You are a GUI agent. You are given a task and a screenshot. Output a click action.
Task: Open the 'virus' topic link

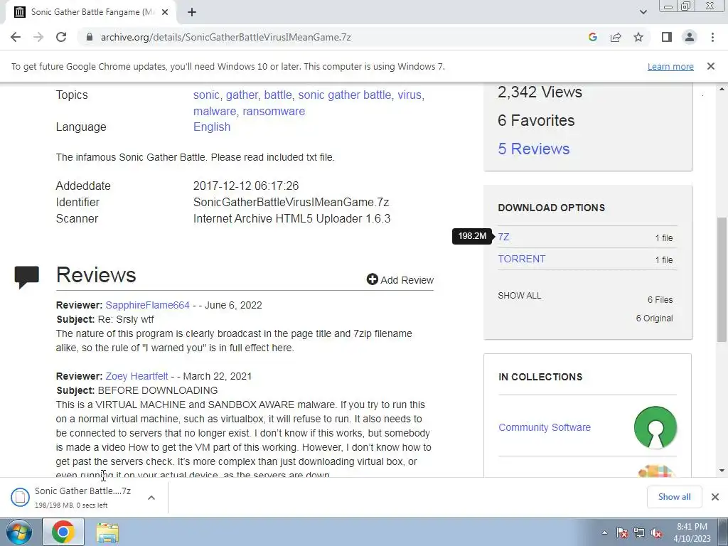pos(409,95)
